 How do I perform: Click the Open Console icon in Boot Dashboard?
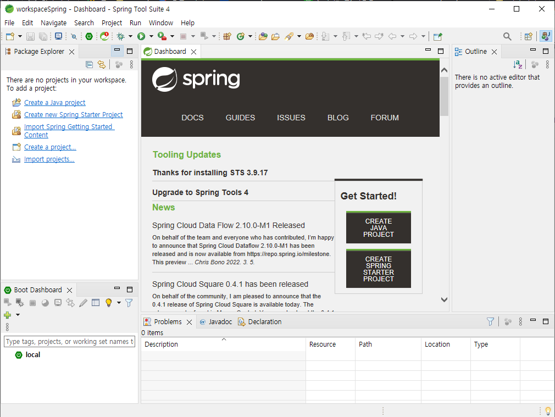58,303
